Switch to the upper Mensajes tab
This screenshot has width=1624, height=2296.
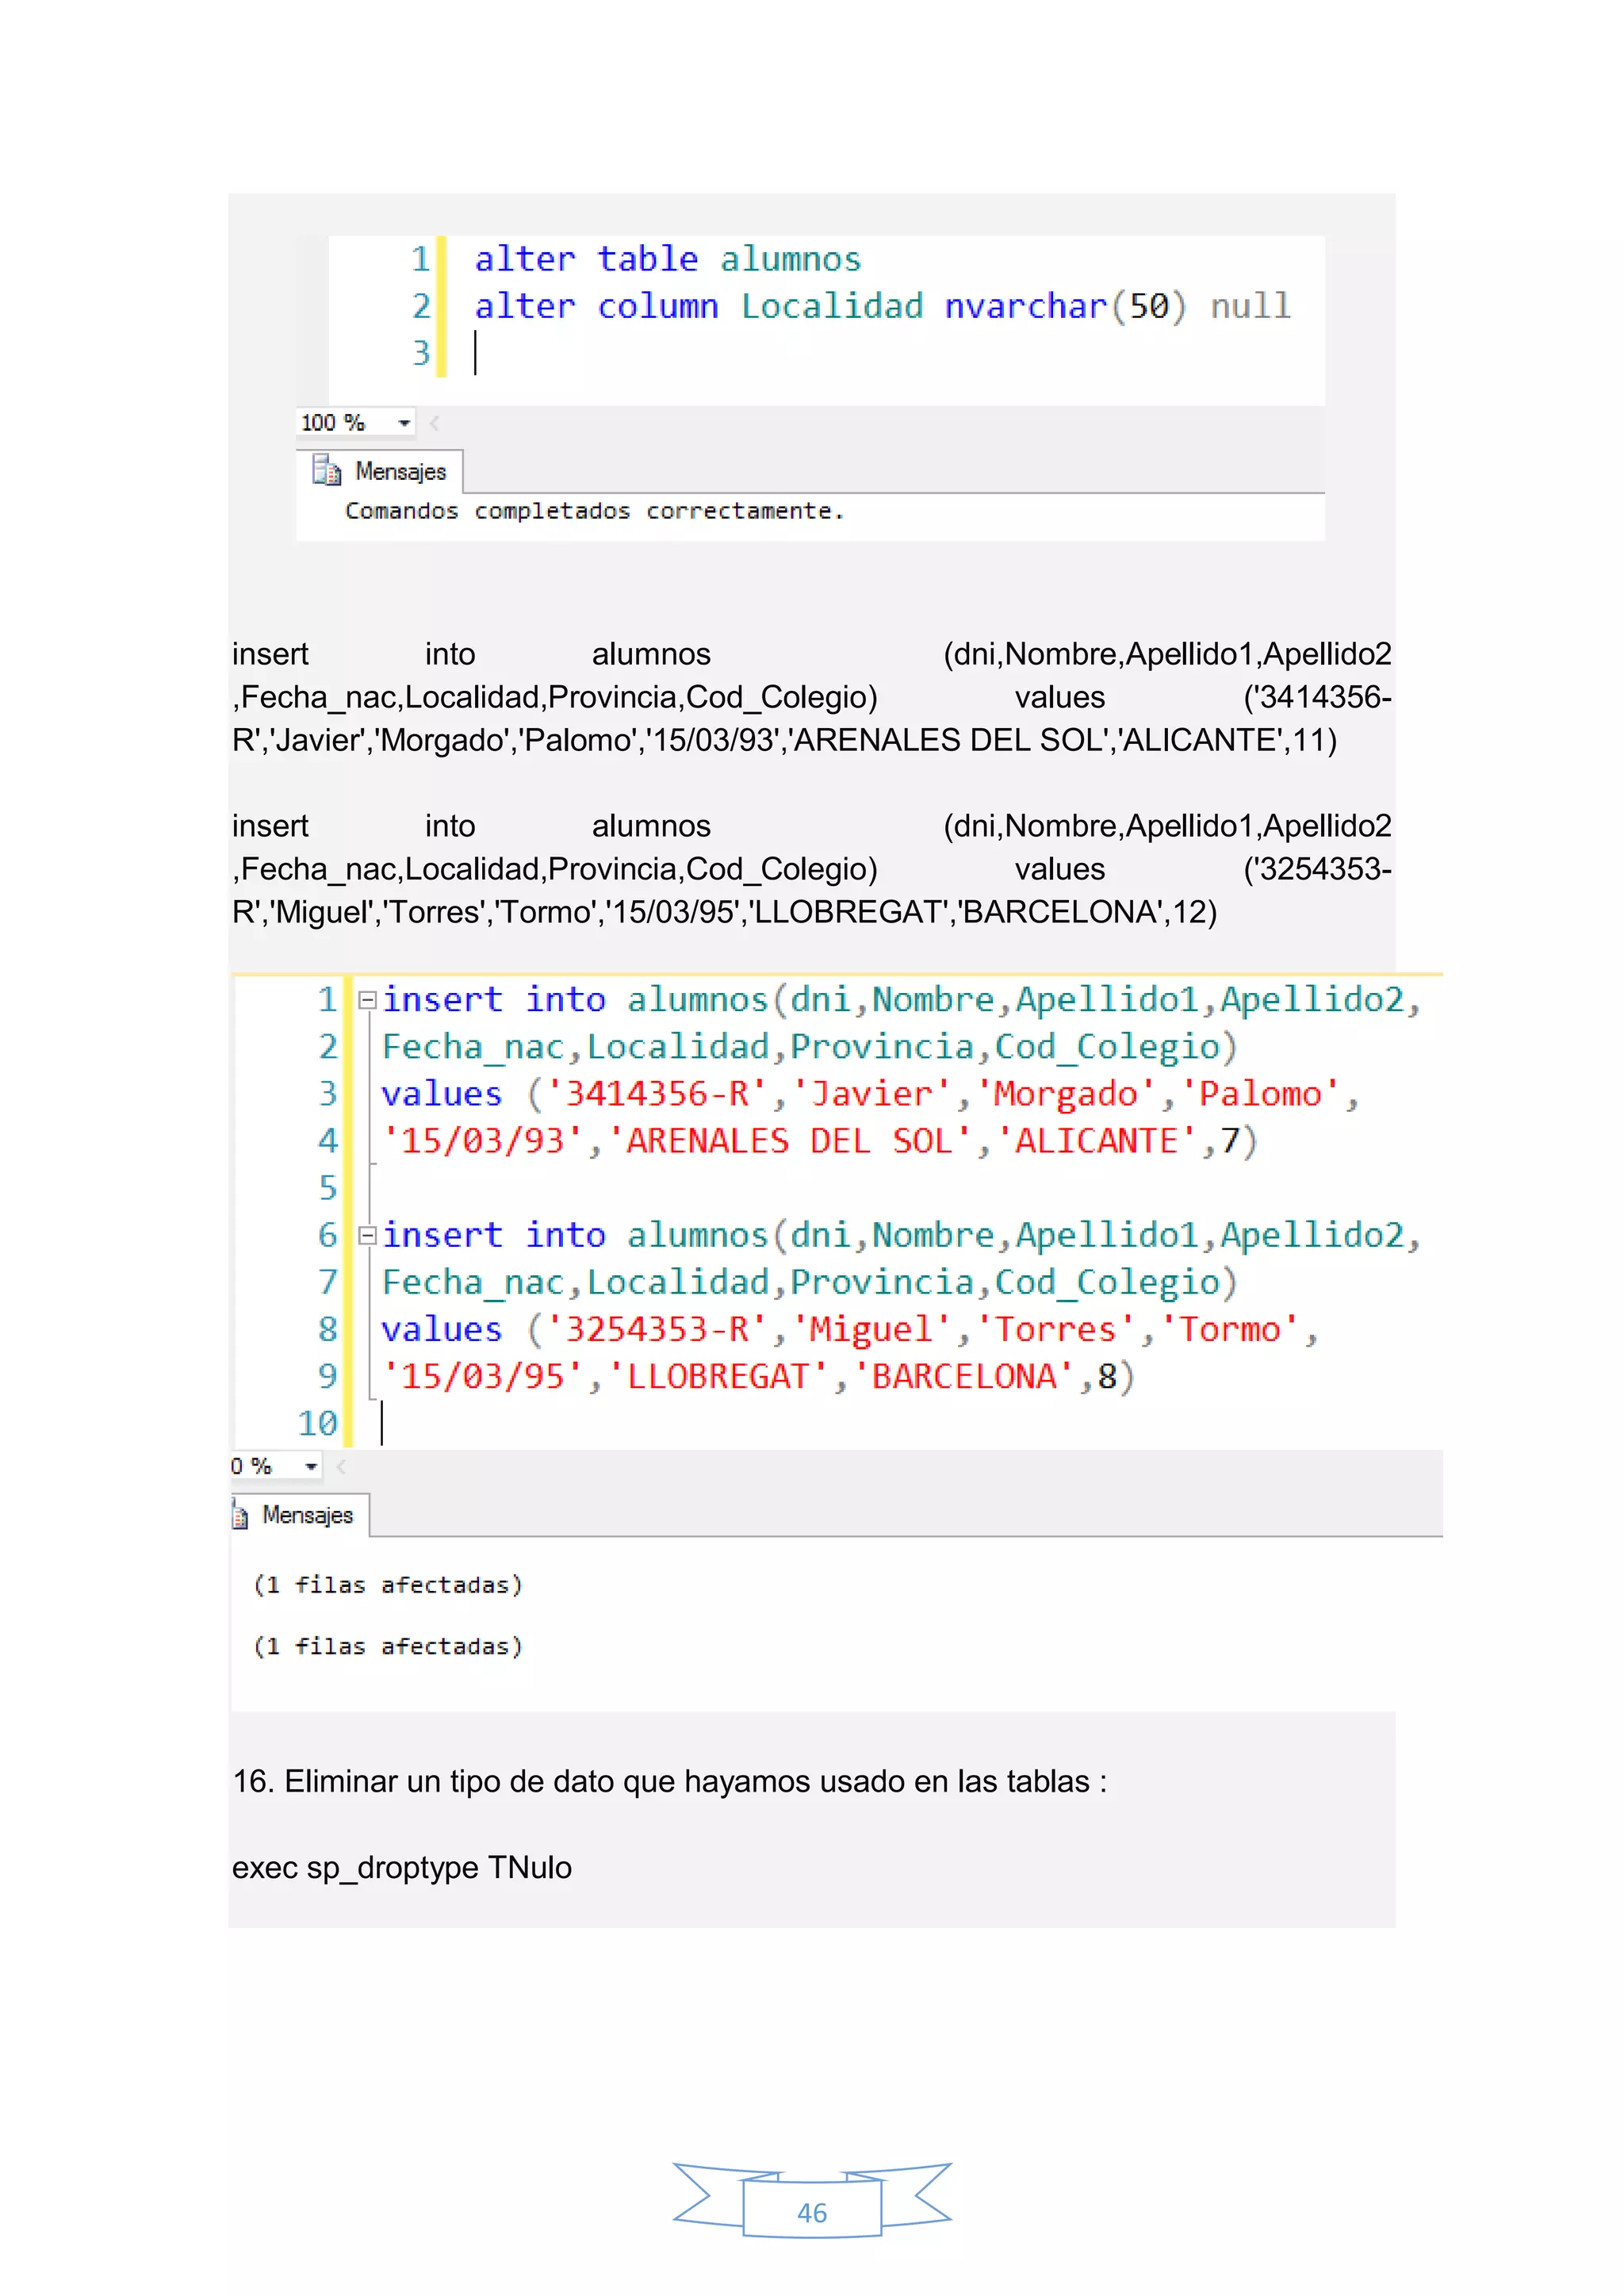click(x=400, y=471)
